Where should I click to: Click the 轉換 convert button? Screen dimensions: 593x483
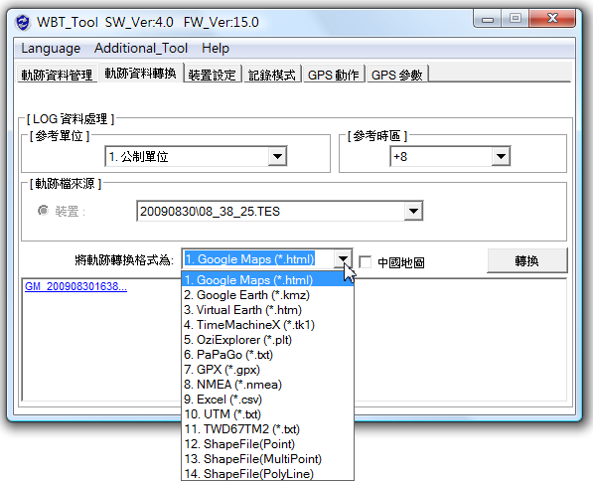click(x=527, y=260)
